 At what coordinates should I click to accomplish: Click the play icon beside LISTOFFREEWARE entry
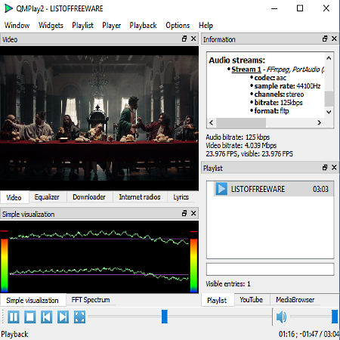pyautogui.click(x=221, y=189)
